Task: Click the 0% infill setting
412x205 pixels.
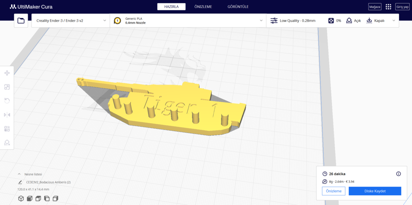Action: [x=335, y=20]
